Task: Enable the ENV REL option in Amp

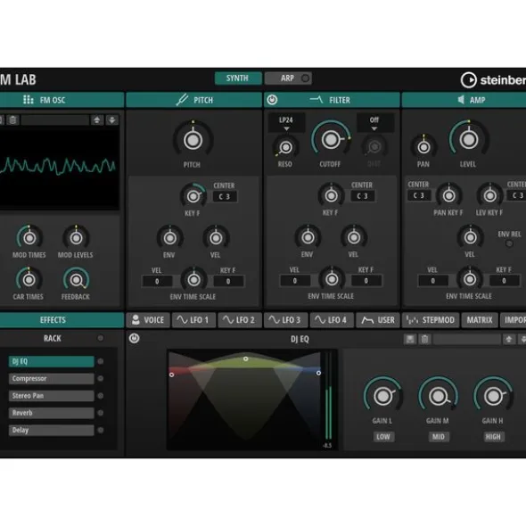Action: (509, 243)
